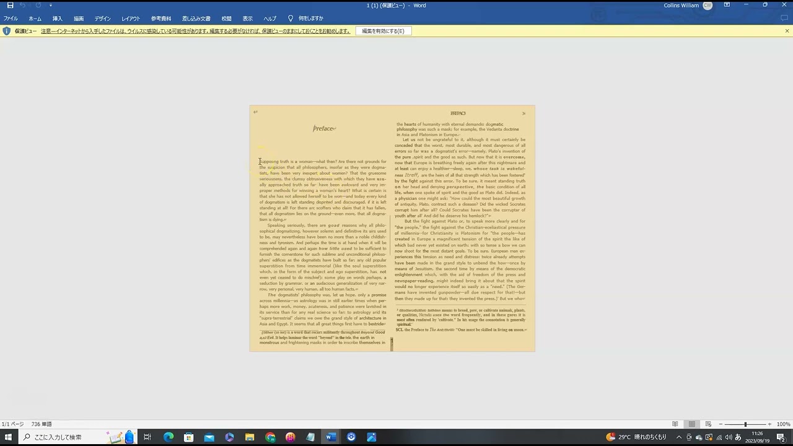The height and width of the screenshot is (446, 793).
Task: Click the weather widget 29°C 晴れのちくもり
Action: [637, 437]
